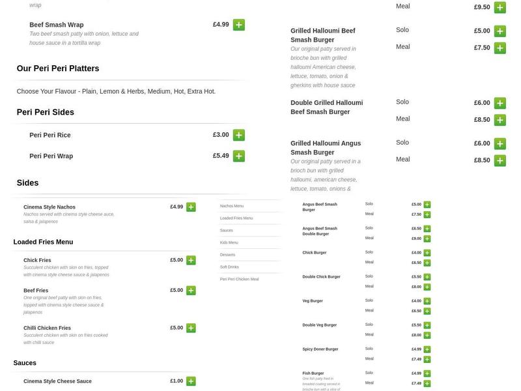Screen dimensions: 521x391
Task: Add the Beef Smash Wrap to the order
Action: [238, 24]
